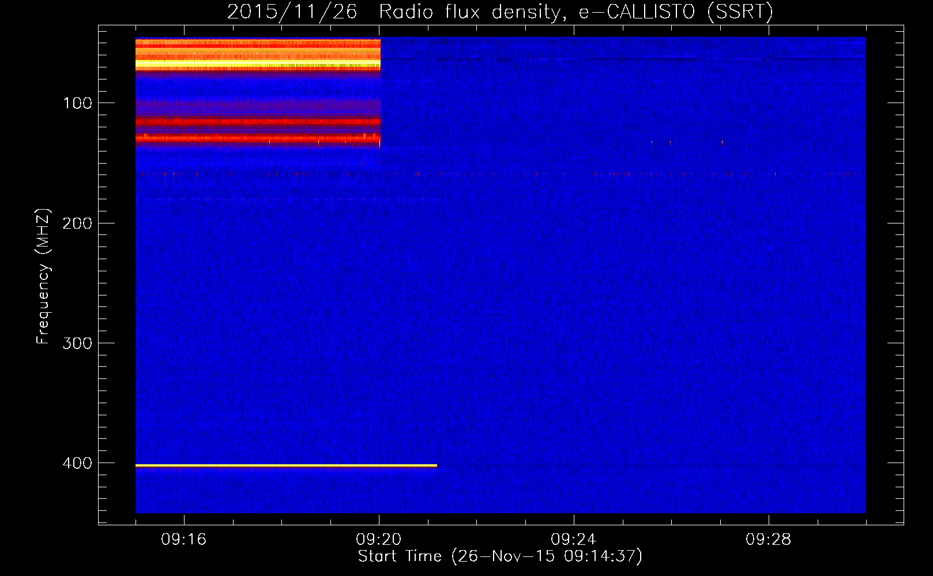Click the 300 frequency tick label
933x576 pixels.
coord(77,343)
